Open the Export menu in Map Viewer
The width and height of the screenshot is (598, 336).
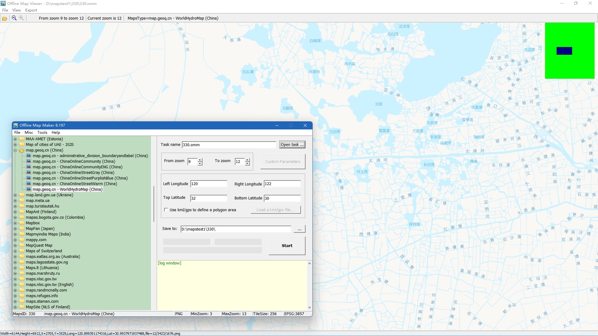(31, 10)
